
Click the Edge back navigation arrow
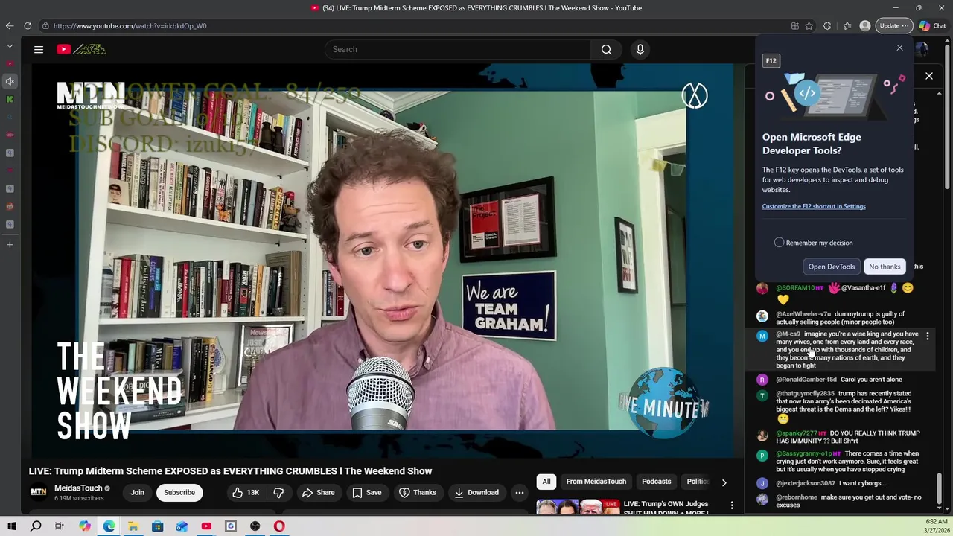click(x=10, y=25)
